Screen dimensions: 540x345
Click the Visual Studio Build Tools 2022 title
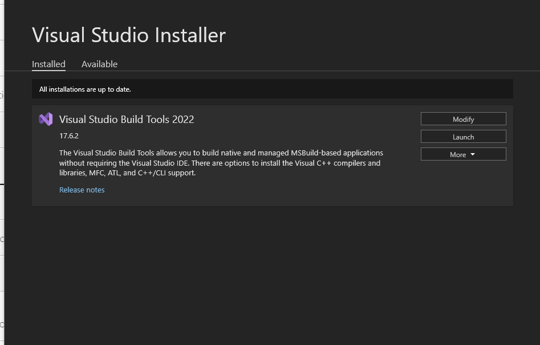click(x=127, y=119)
